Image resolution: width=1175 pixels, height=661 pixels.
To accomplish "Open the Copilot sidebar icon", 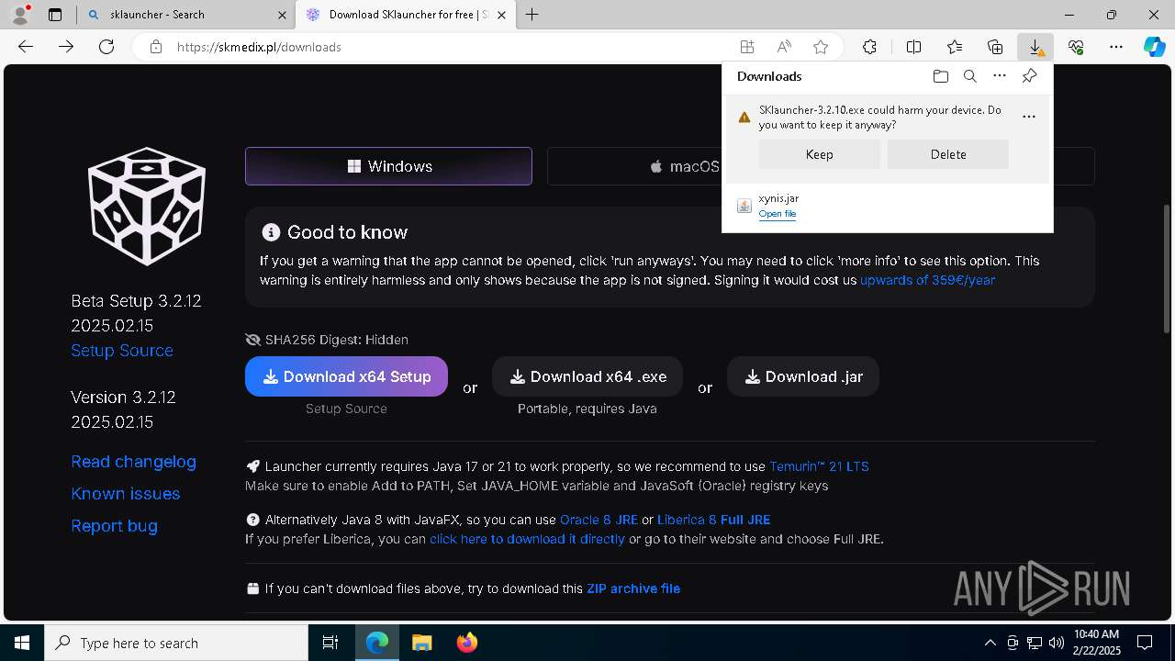I will coord(1155,47).
